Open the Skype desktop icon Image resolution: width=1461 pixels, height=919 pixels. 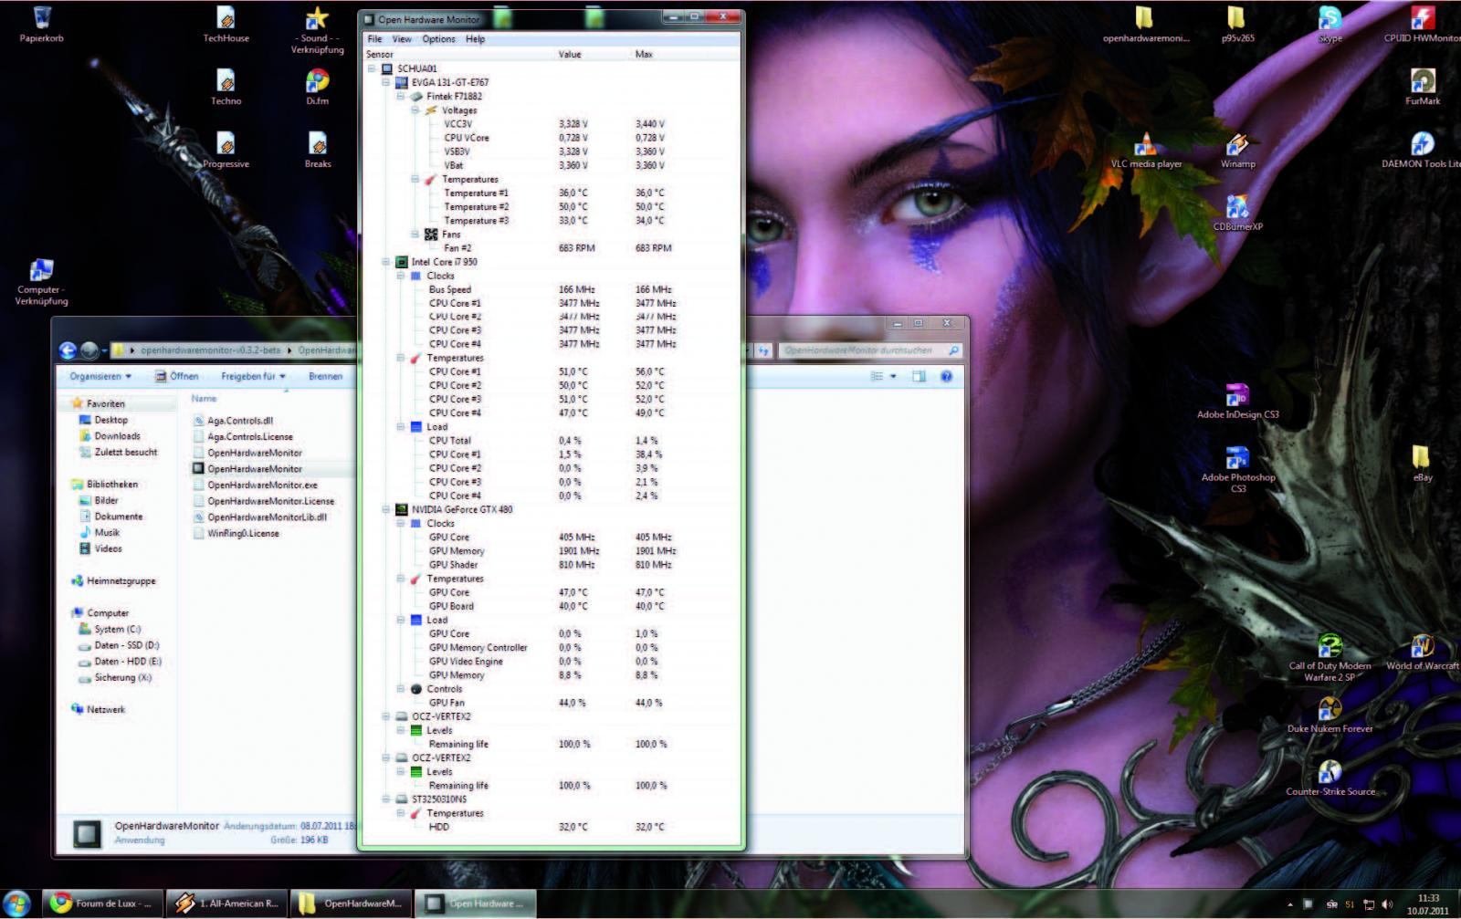pyautogui.click(x=1330, y=25)
